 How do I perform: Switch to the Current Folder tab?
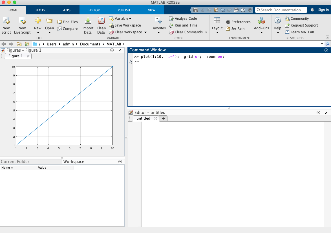click(x=15, y=162)
